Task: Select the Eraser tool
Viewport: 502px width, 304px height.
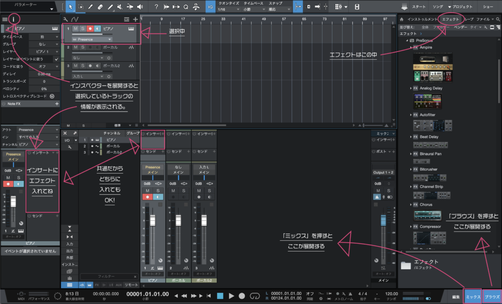Action: 100,7
